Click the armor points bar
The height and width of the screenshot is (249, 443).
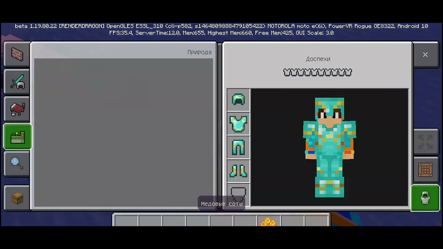coord(318,72)
